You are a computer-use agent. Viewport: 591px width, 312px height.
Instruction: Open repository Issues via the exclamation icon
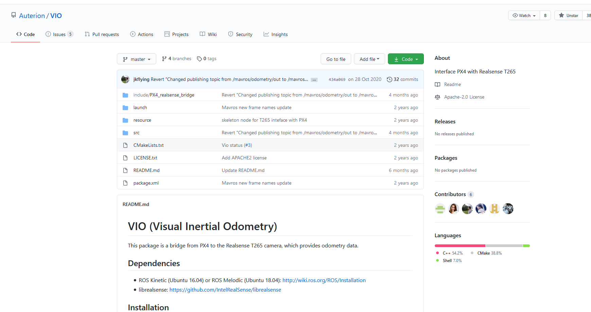pyautogui.click(x=48, y=34)
